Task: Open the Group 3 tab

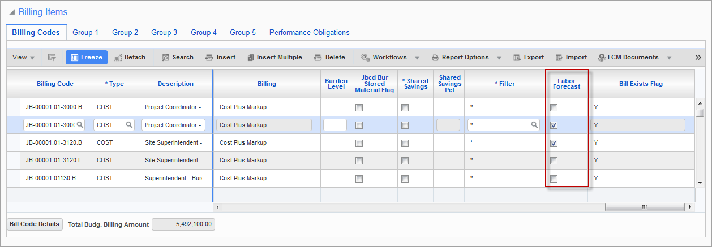Action: point(164,33)
